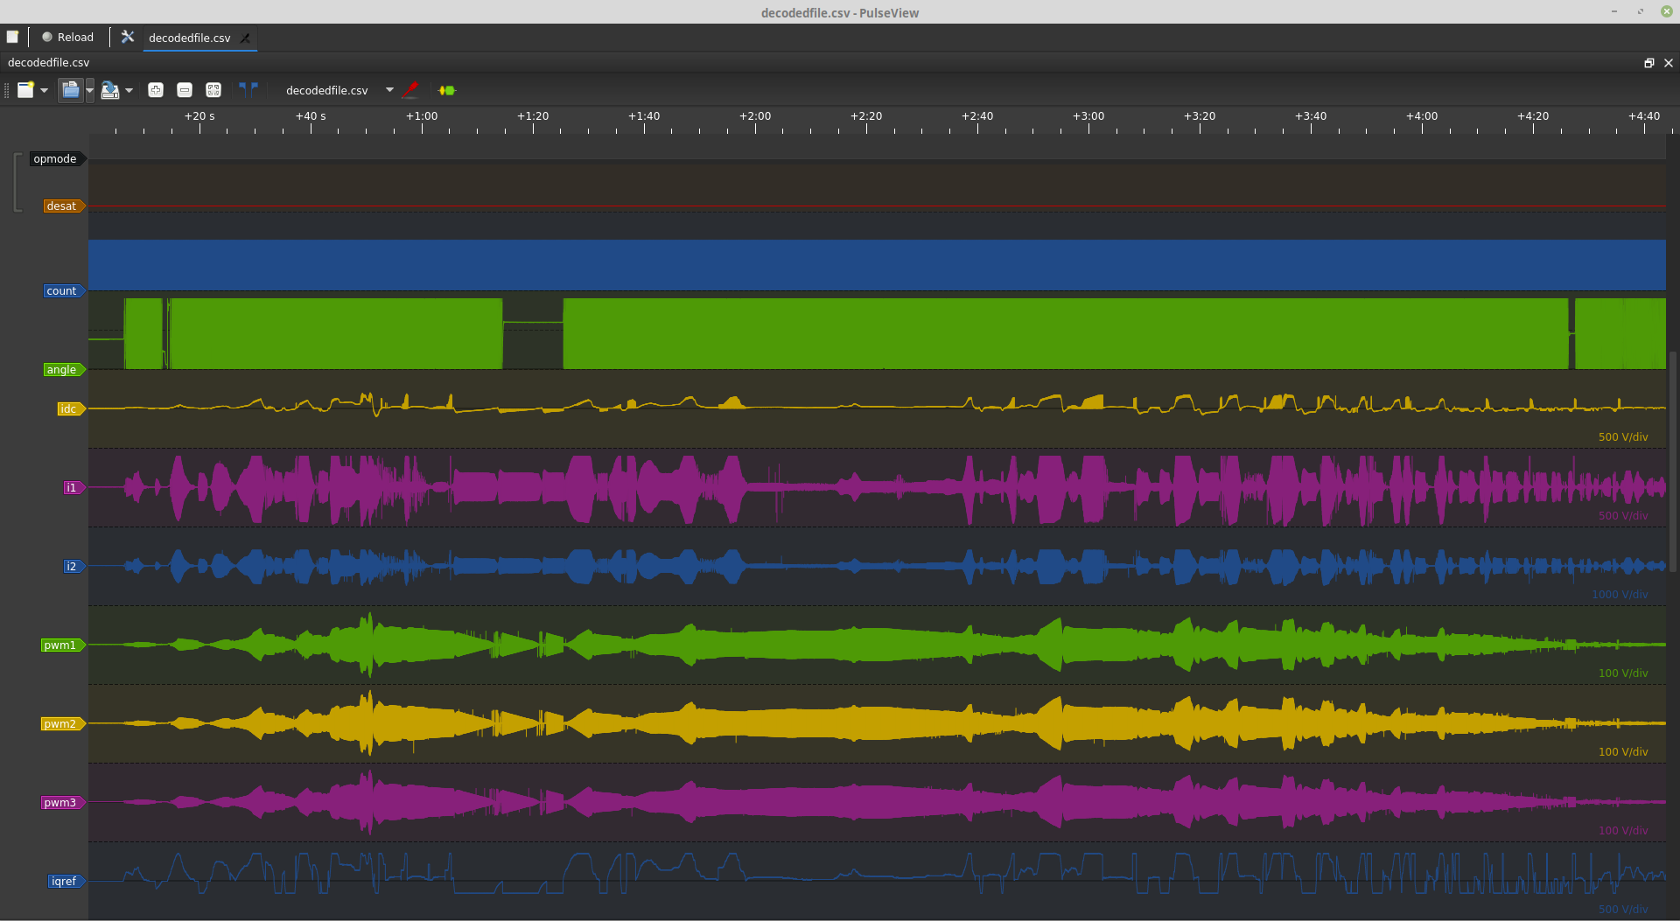This screenshot has height=921, width=1680.
Task: Click the save file icon
Action: tap(109, 90)
